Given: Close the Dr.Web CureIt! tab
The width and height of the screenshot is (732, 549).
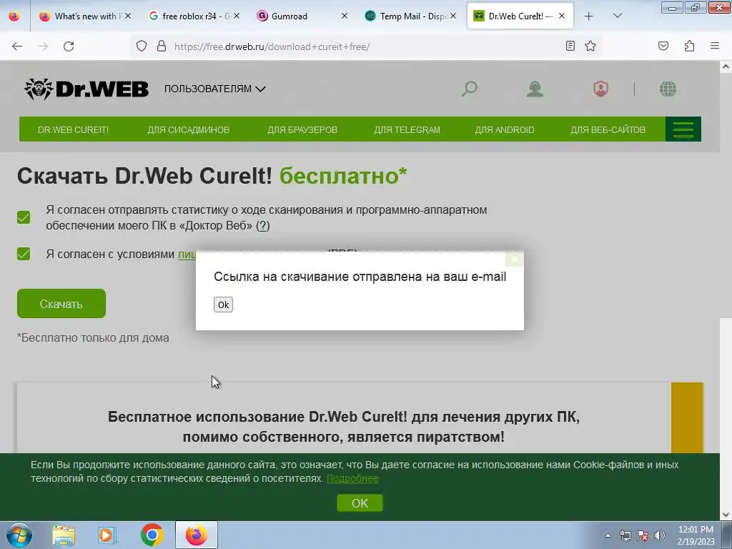Looking at the screenshot, I should 562,16.
